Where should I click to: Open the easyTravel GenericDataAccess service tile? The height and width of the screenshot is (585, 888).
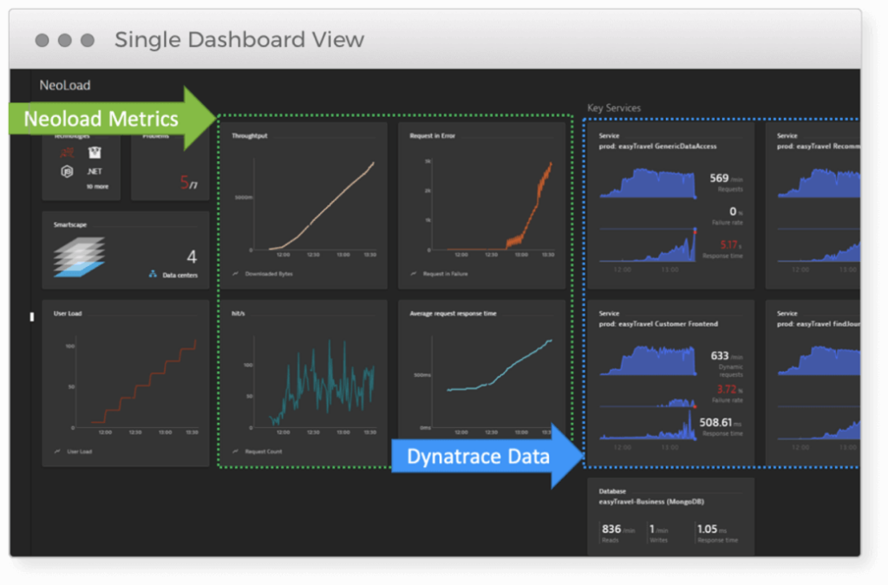669,204
